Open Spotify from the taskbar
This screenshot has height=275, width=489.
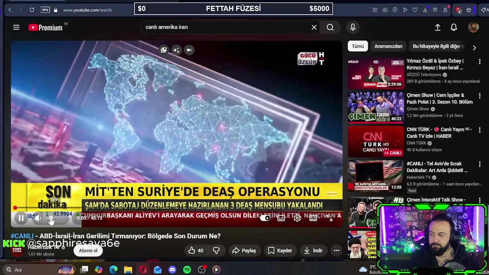point(187,270)
